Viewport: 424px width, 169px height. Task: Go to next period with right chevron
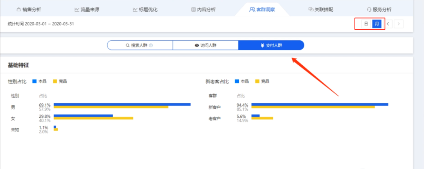click(x=398, y=24)
